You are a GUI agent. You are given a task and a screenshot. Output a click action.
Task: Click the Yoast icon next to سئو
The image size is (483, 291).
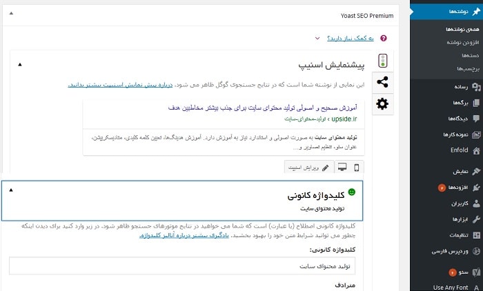[476, 272]
